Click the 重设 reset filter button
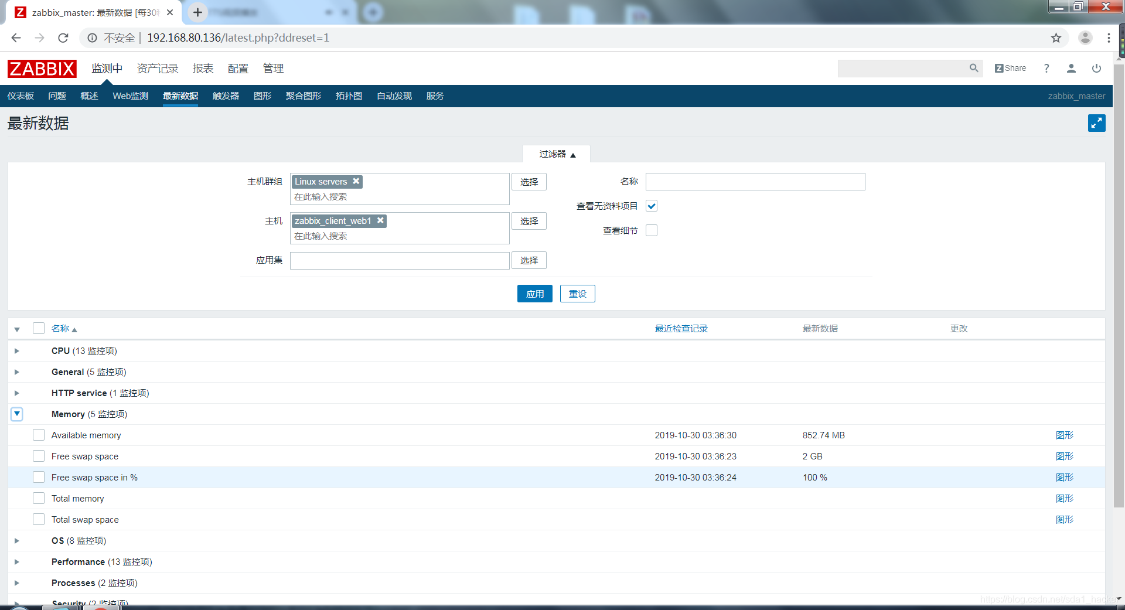The image size is (1125, 610). point(577,294)
